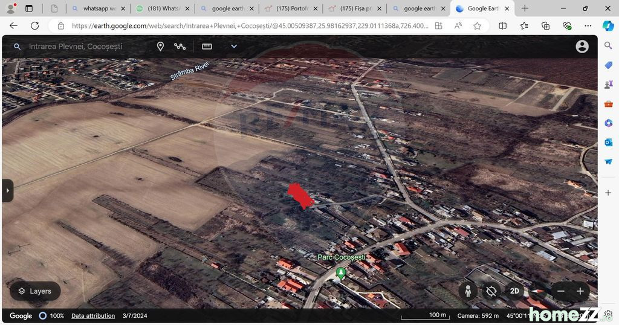
Task: Expand the left side panel arrow
Action: (7, 190)
